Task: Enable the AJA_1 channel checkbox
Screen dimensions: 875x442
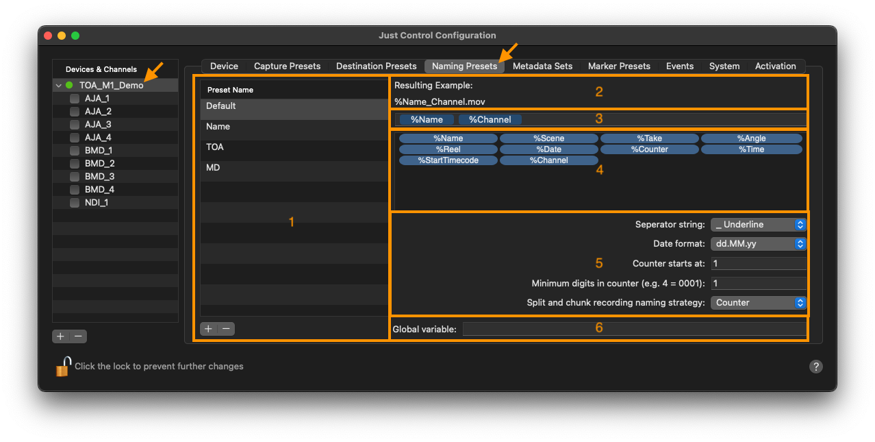Action: pos(75,99)
